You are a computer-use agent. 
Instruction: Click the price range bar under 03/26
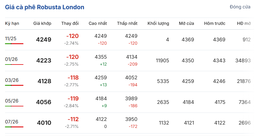pyautogui.click(x=14, y=85)
